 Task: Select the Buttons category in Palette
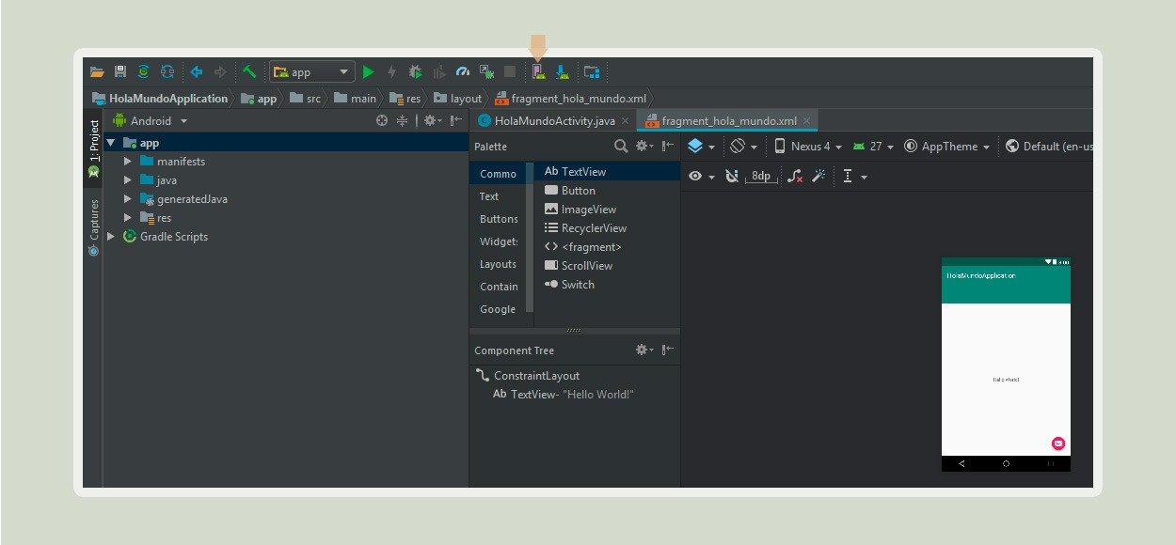click(499, 219)
